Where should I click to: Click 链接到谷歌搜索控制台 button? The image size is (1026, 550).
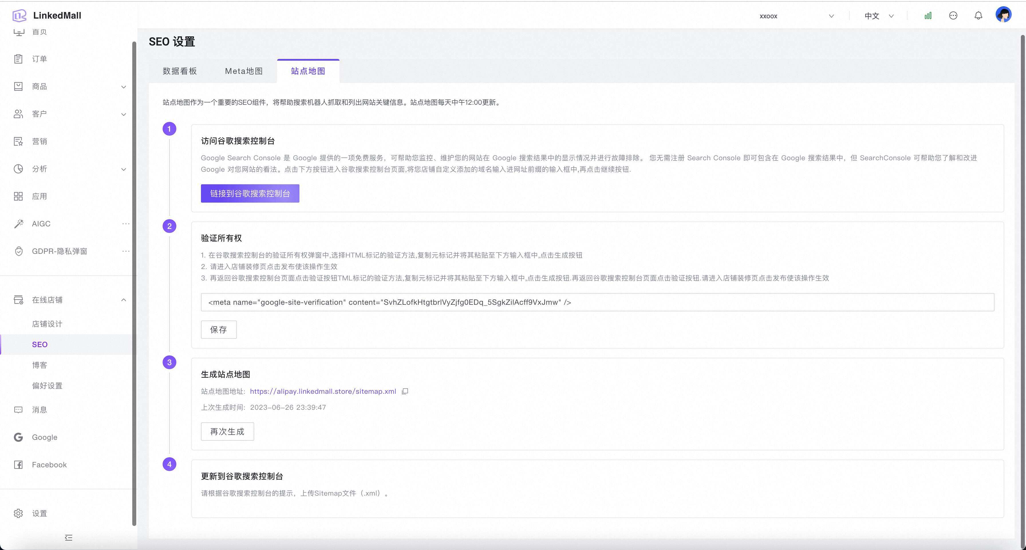click(250, 193)
